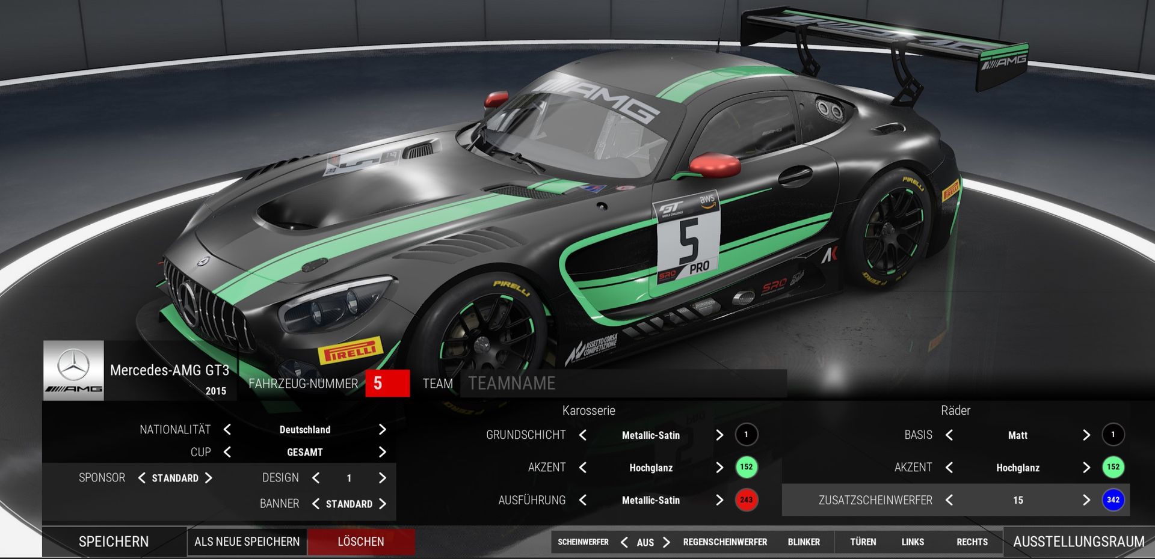The height and width of the screenshot is (559, 1155).
Task: Go to previous Cup category arrow
Action: [227, 452]
